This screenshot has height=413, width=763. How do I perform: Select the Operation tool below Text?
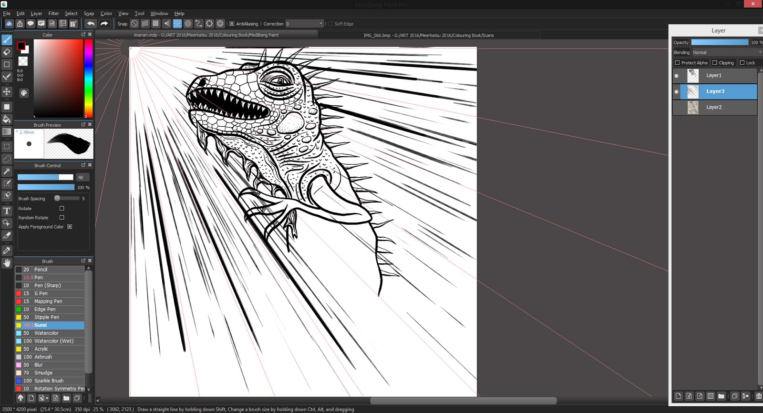[7, 223]
